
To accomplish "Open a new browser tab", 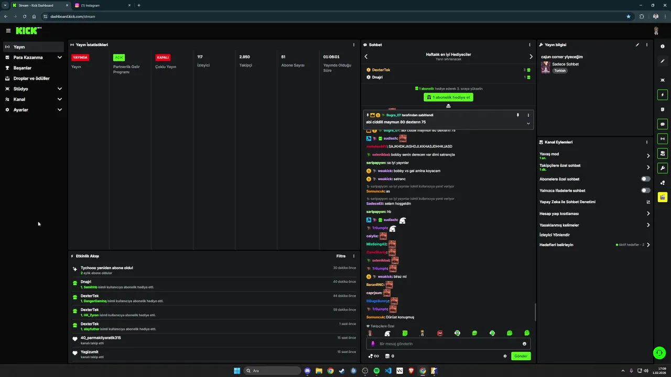I will click(x=138, y=5).
